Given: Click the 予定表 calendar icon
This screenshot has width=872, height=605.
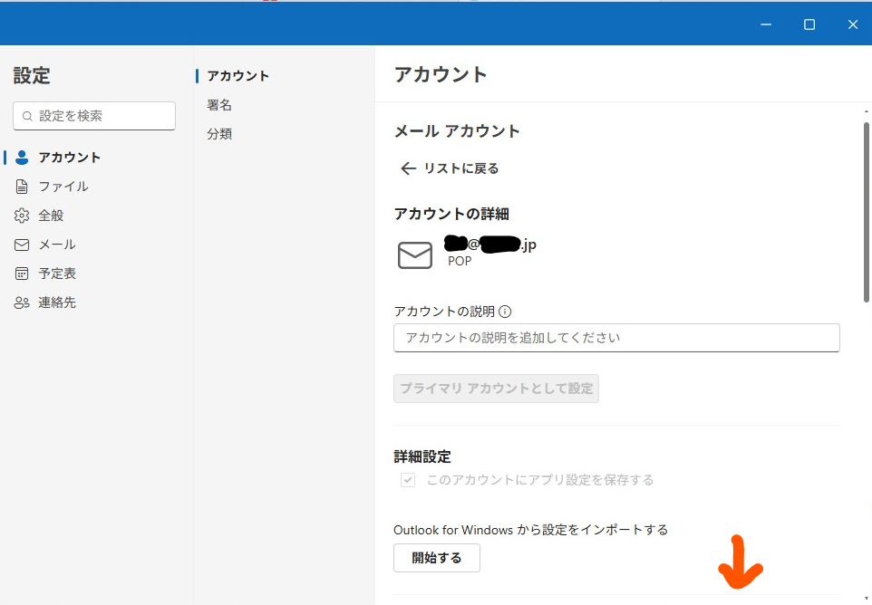Looking at the screenshot, I should [22, 274].
